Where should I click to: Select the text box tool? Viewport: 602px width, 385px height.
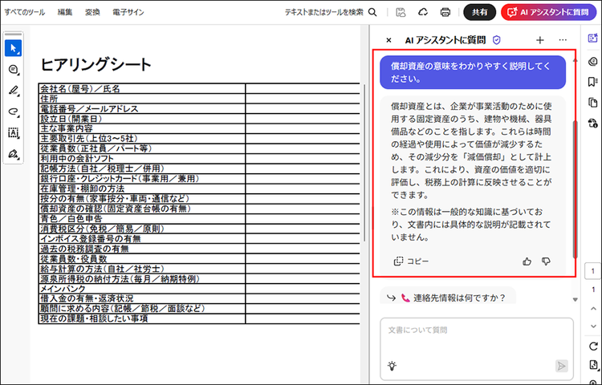[13, 132]
